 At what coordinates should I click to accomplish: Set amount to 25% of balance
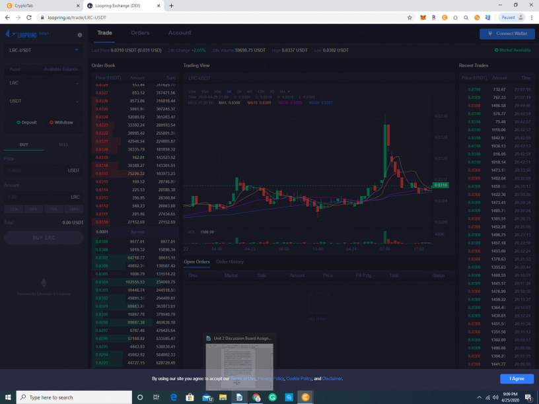point(14,209)
